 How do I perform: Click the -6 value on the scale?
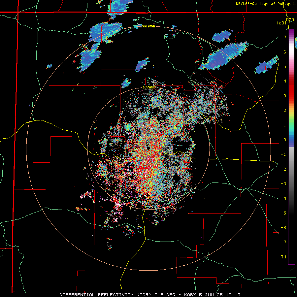coord(283,227)
